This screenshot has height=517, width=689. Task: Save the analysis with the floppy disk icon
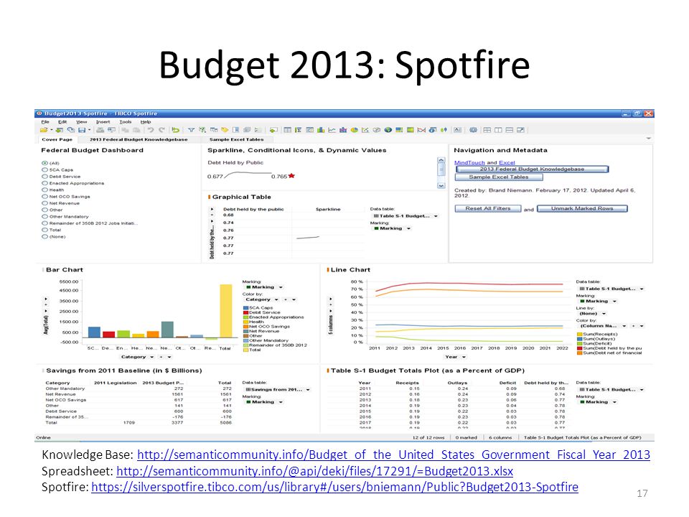[x=82, y=130]
